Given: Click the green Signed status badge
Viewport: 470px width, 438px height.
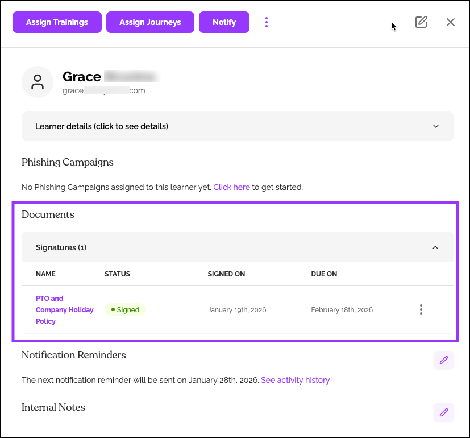Looking at the screenshot, I should pyautogui.click(x=125, y=309).
